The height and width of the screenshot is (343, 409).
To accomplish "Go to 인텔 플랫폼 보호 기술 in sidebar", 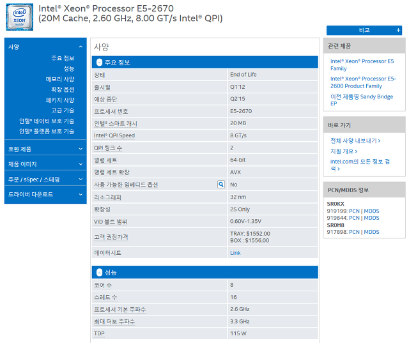I will (x=47, y=131).
